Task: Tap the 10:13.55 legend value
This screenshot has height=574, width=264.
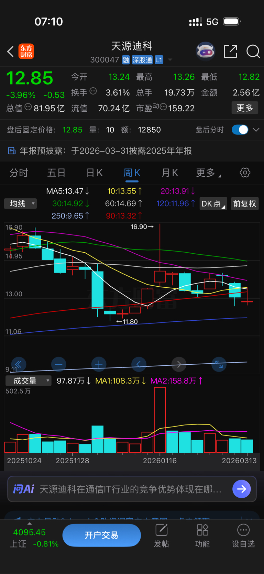Action: [124, 191]
